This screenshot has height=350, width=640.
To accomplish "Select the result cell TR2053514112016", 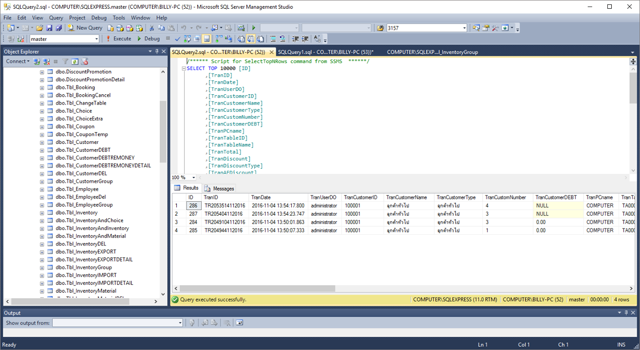I will 226,206.
